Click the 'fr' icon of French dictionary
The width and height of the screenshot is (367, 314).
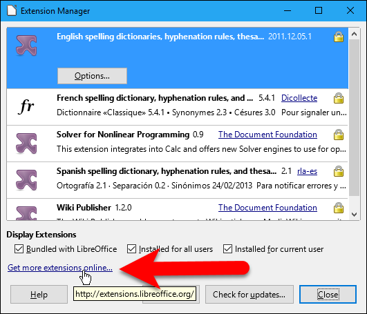[x=26, y=106]
